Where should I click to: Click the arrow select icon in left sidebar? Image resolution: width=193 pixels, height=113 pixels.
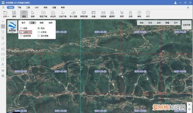coord(3,32)
